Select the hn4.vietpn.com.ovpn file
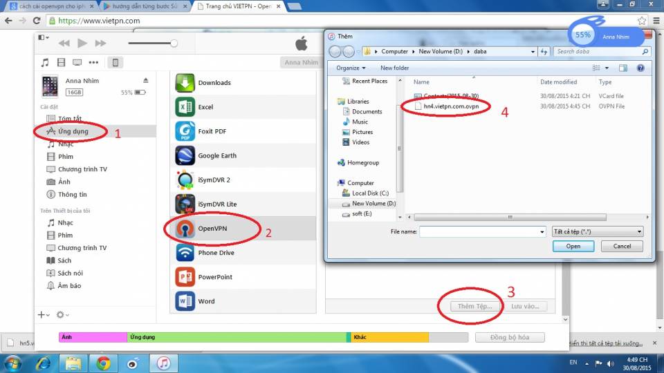 [451, 106]
